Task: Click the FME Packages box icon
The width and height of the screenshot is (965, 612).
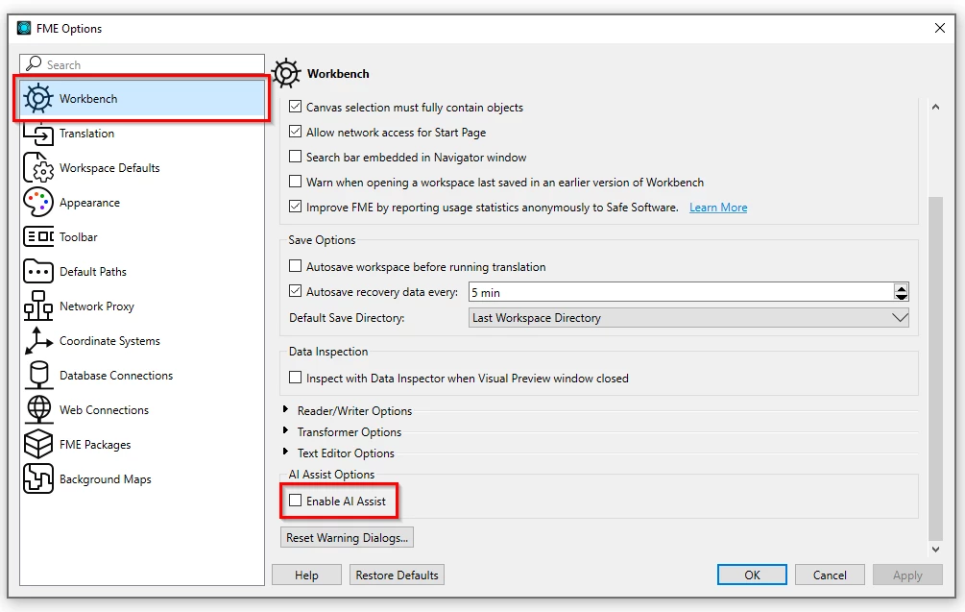Action: 38,444
